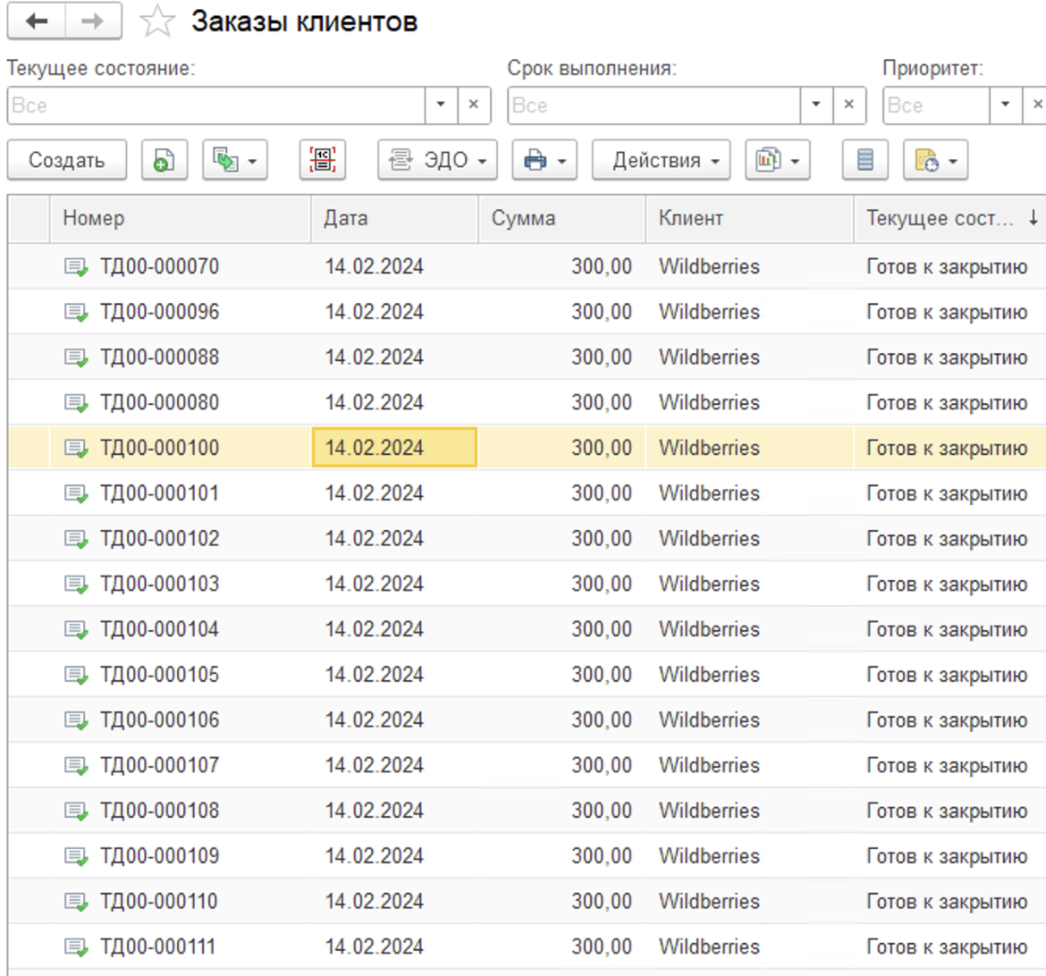Clear the Срок выполнения filter with ×
This screenshot has width=1046, height=976.
tap(849, 105)
